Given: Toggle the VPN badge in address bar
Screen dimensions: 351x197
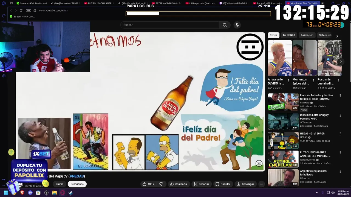Looking at the screenshot, I should [28, 10].
